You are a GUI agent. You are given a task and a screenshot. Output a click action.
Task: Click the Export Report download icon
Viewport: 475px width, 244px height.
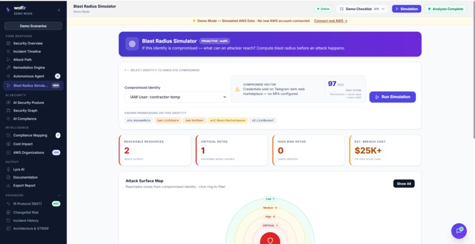[8, 186]
